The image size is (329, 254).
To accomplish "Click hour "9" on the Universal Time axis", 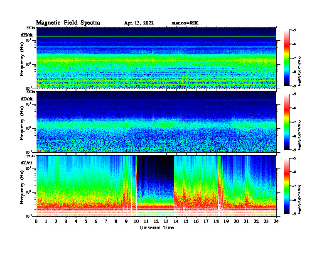I will click(x=126, y=222).
